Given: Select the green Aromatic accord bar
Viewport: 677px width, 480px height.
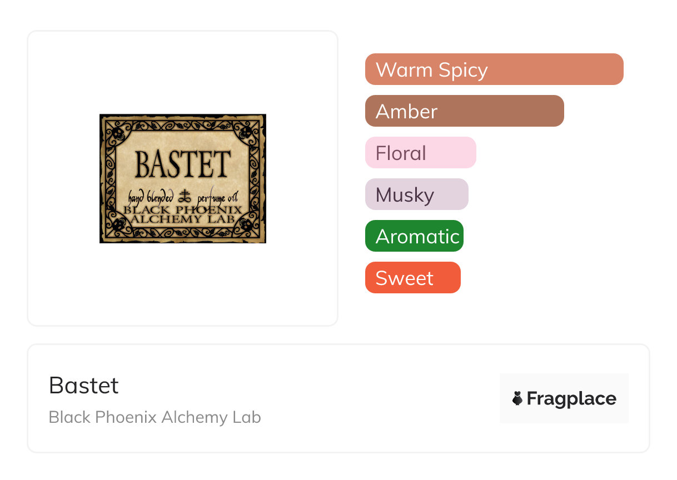Looking at the screenshot, I should pos(414,236).
